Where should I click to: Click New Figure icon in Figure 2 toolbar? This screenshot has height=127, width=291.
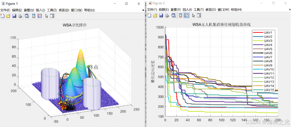149,16
